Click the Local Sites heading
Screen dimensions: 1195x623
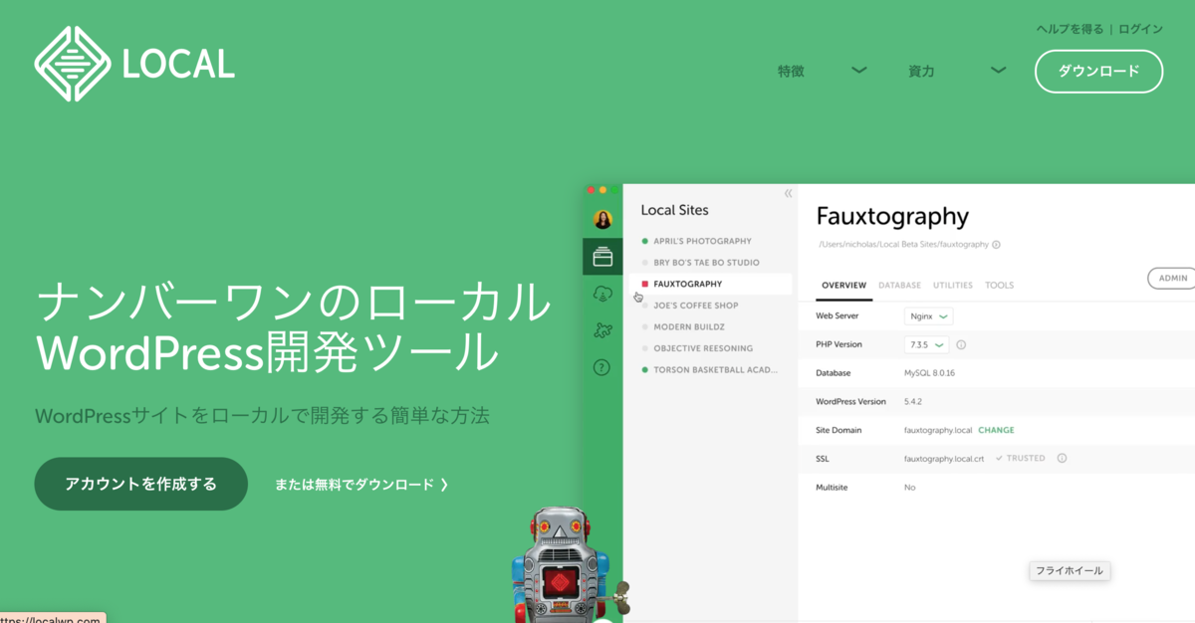click(675, 210)
